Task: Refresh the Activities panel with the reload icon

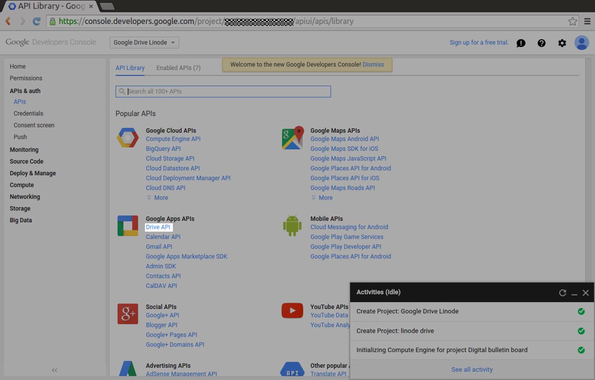Action: (x=563, y=293)
